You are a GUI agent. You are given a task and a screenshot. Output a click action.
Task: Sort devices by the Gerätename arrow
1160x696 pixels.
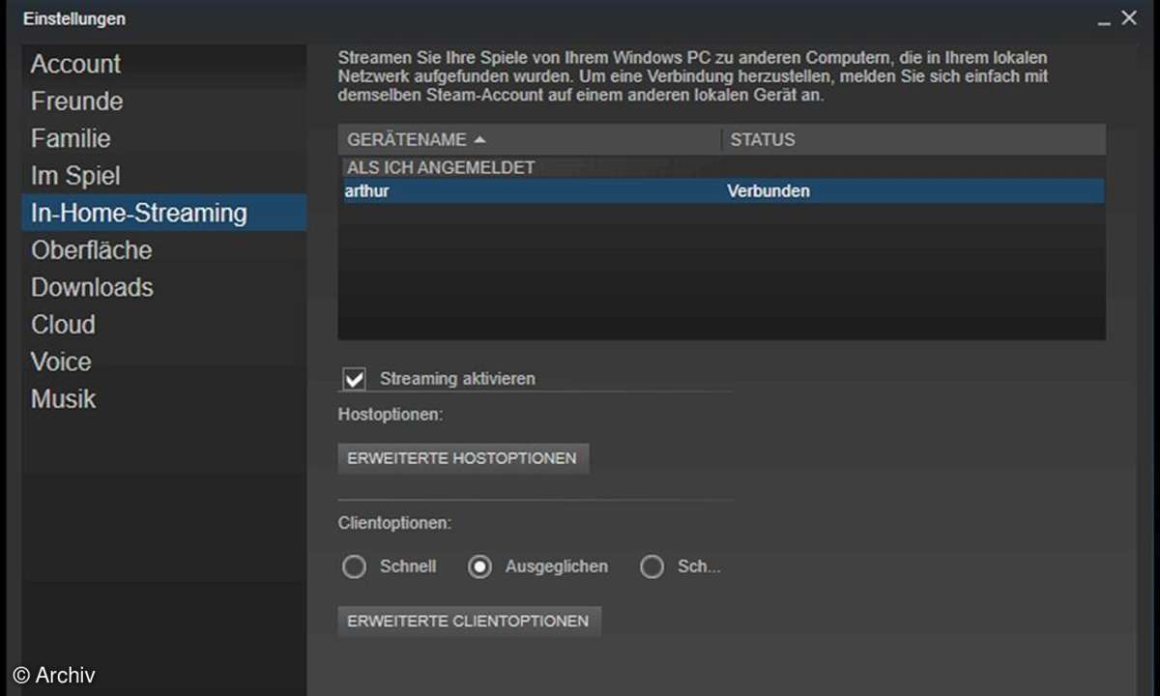point(480,140)
